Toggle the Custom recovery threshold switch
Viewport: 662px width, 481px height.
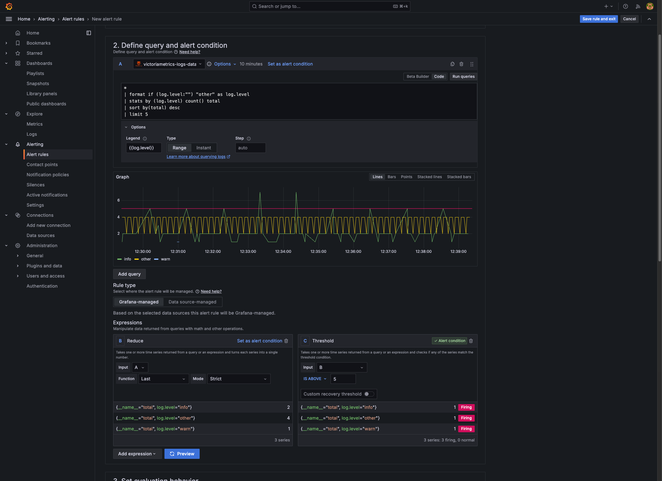pyautogui.click(x=369, y=394)
